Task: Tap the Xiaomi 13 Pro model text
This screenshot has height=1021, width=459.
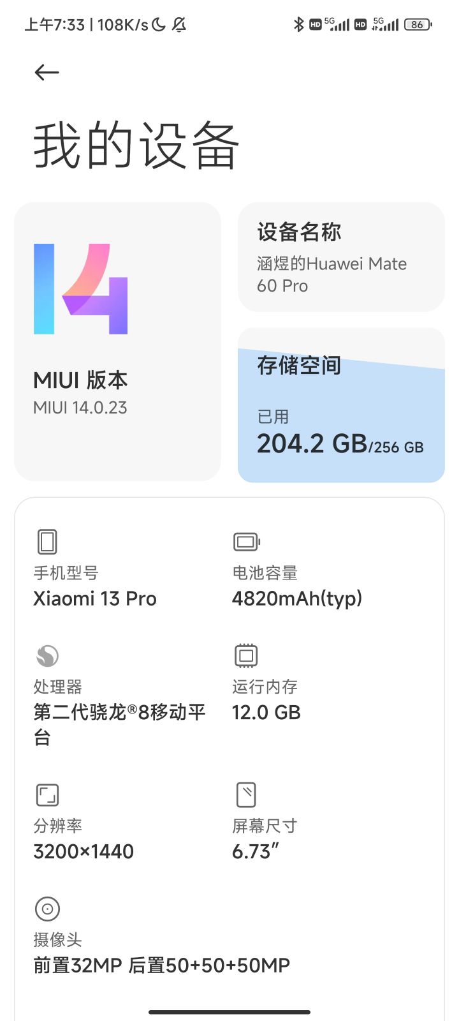Action: (x=95, y=599)
